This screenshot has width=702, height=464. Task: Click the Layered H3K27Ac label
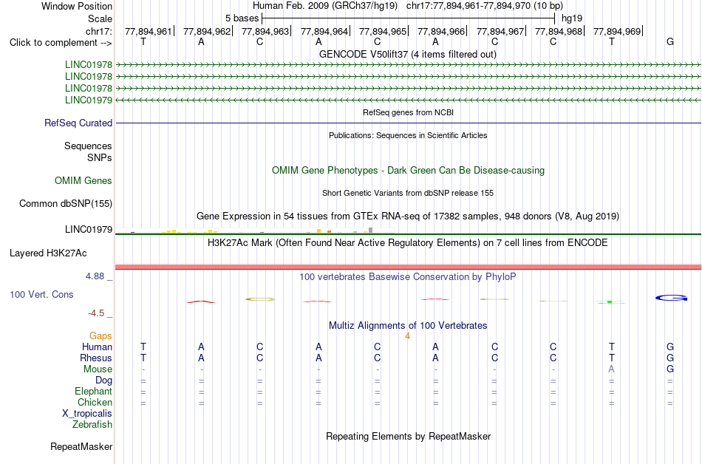(x=48, y=253)
